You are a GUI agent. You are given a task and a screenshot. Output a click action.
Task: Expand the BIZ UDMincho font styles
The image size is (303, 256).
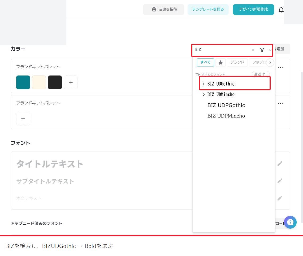pyautogui.click(x=204, y=94)
